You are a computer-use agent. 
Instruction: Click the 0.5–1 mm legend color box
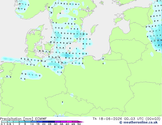point(10,122)
